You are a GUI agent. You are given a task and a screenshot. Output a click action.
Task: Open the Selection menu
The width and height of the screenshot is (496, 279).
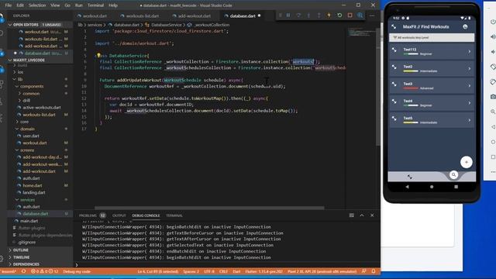tap(37, 5)
